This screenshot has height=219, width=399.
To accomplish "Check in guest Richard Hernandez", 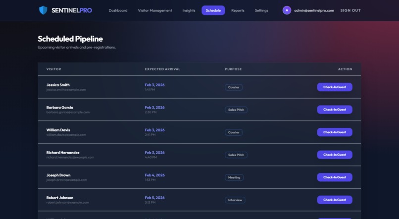I will (x=335, y=155).
